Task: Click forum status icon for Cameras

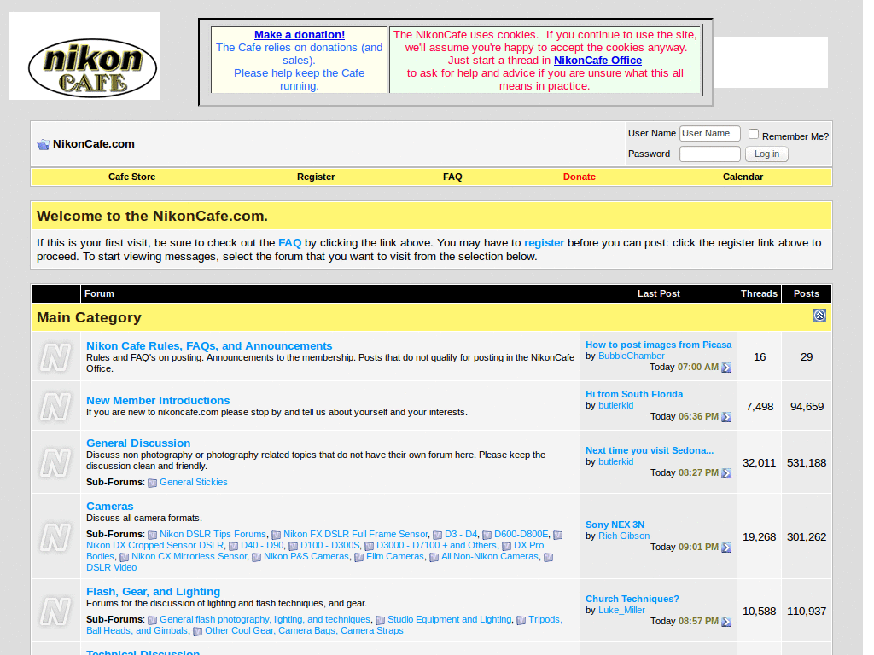Action: [x=55, y=537]
